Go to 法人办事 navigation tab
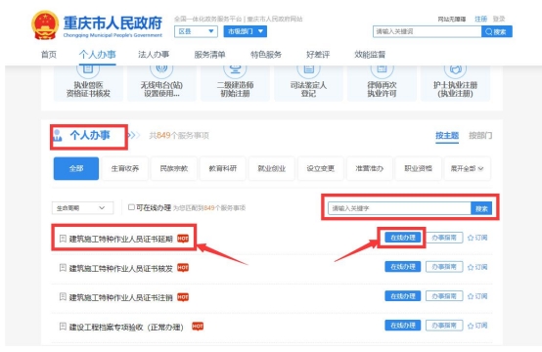Viewport: 542px width, 352px height. pos(154,54)
